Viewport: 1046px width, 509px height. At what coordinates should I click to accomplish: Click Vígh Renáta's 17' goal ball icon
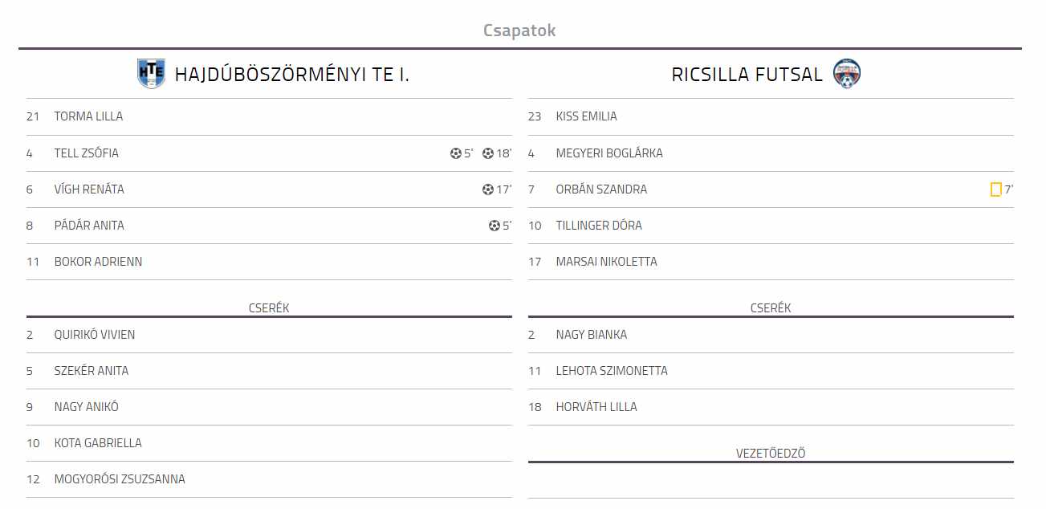click(488, 189)
